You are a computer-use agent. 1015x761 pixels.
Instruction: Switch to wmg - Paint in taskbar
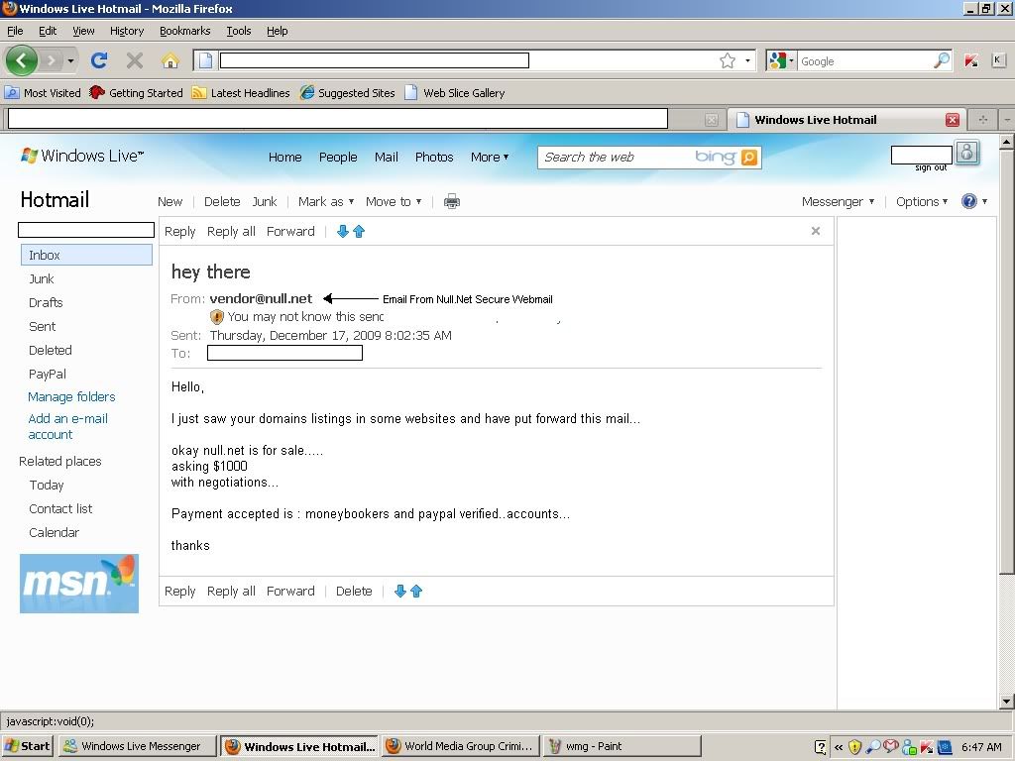click(x=621, y=746)
